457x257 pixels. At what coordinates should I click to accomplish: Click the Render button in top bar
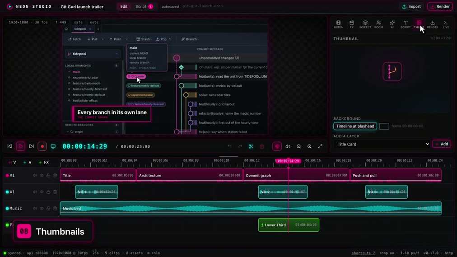(440, 6)
